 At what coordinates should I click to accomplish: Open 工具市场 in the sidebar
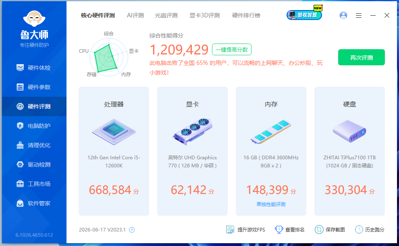[x=34, y=184]
